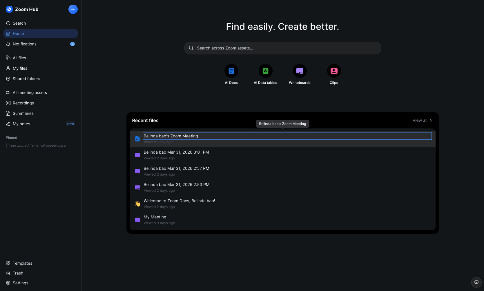Click the whiteboard icon for 3:01 PM file
Image resolution: width=484 pixels, height=291 pixels.
click(x=137, y=155)
